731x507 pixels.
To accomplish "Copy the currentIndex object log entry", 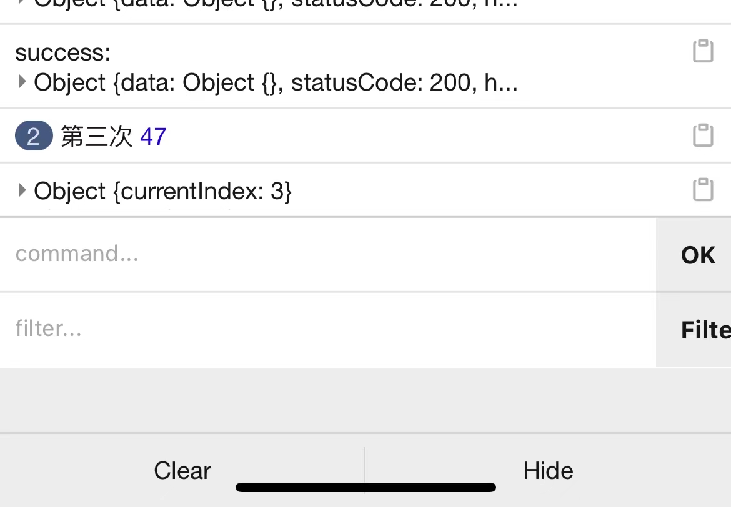I will (703, 189).
